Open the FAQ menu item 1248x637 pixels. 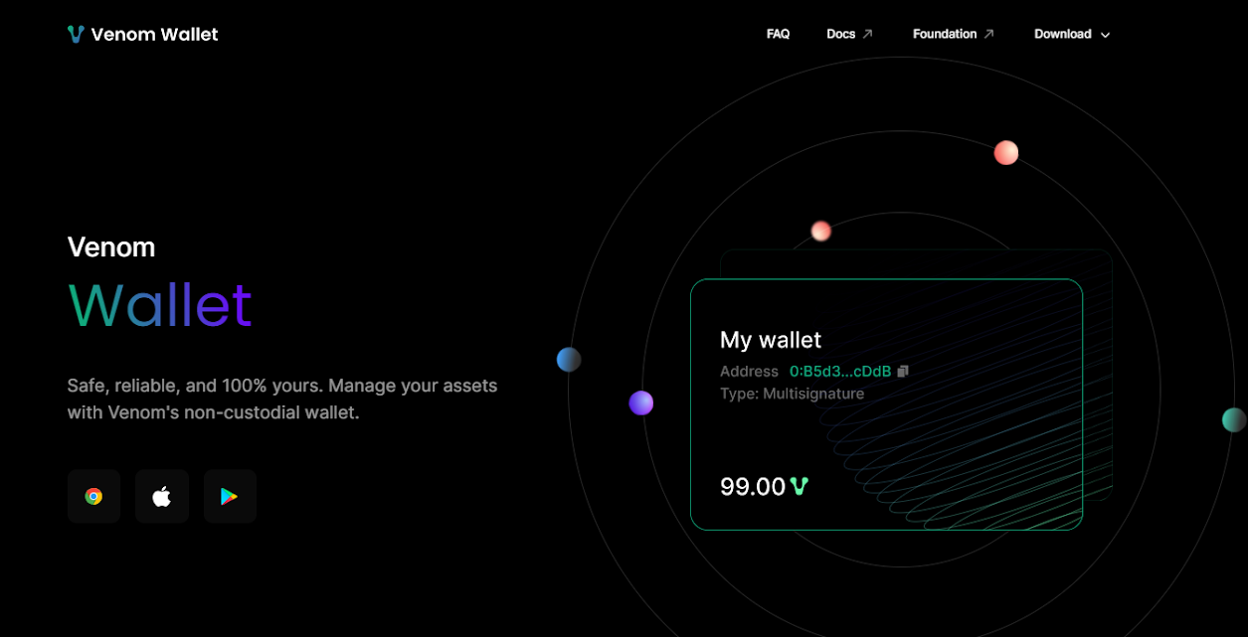pyautogui.click(x=778, y=34)
